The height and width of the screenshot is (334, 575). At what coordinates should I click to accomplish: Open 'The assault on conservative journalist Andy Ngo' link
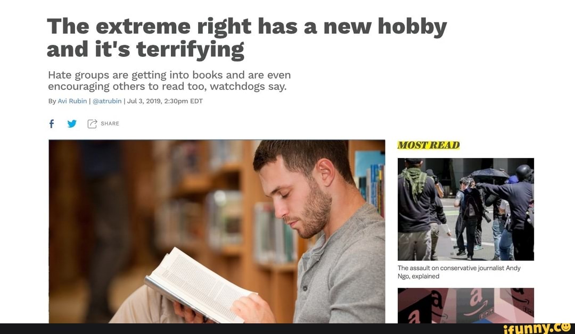tap(459, 272)
